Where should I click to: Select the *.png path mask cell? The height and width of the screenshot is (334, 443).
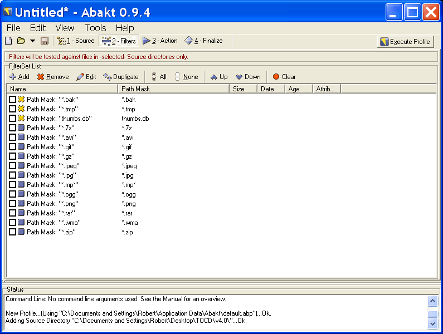(x=129, y=204)
